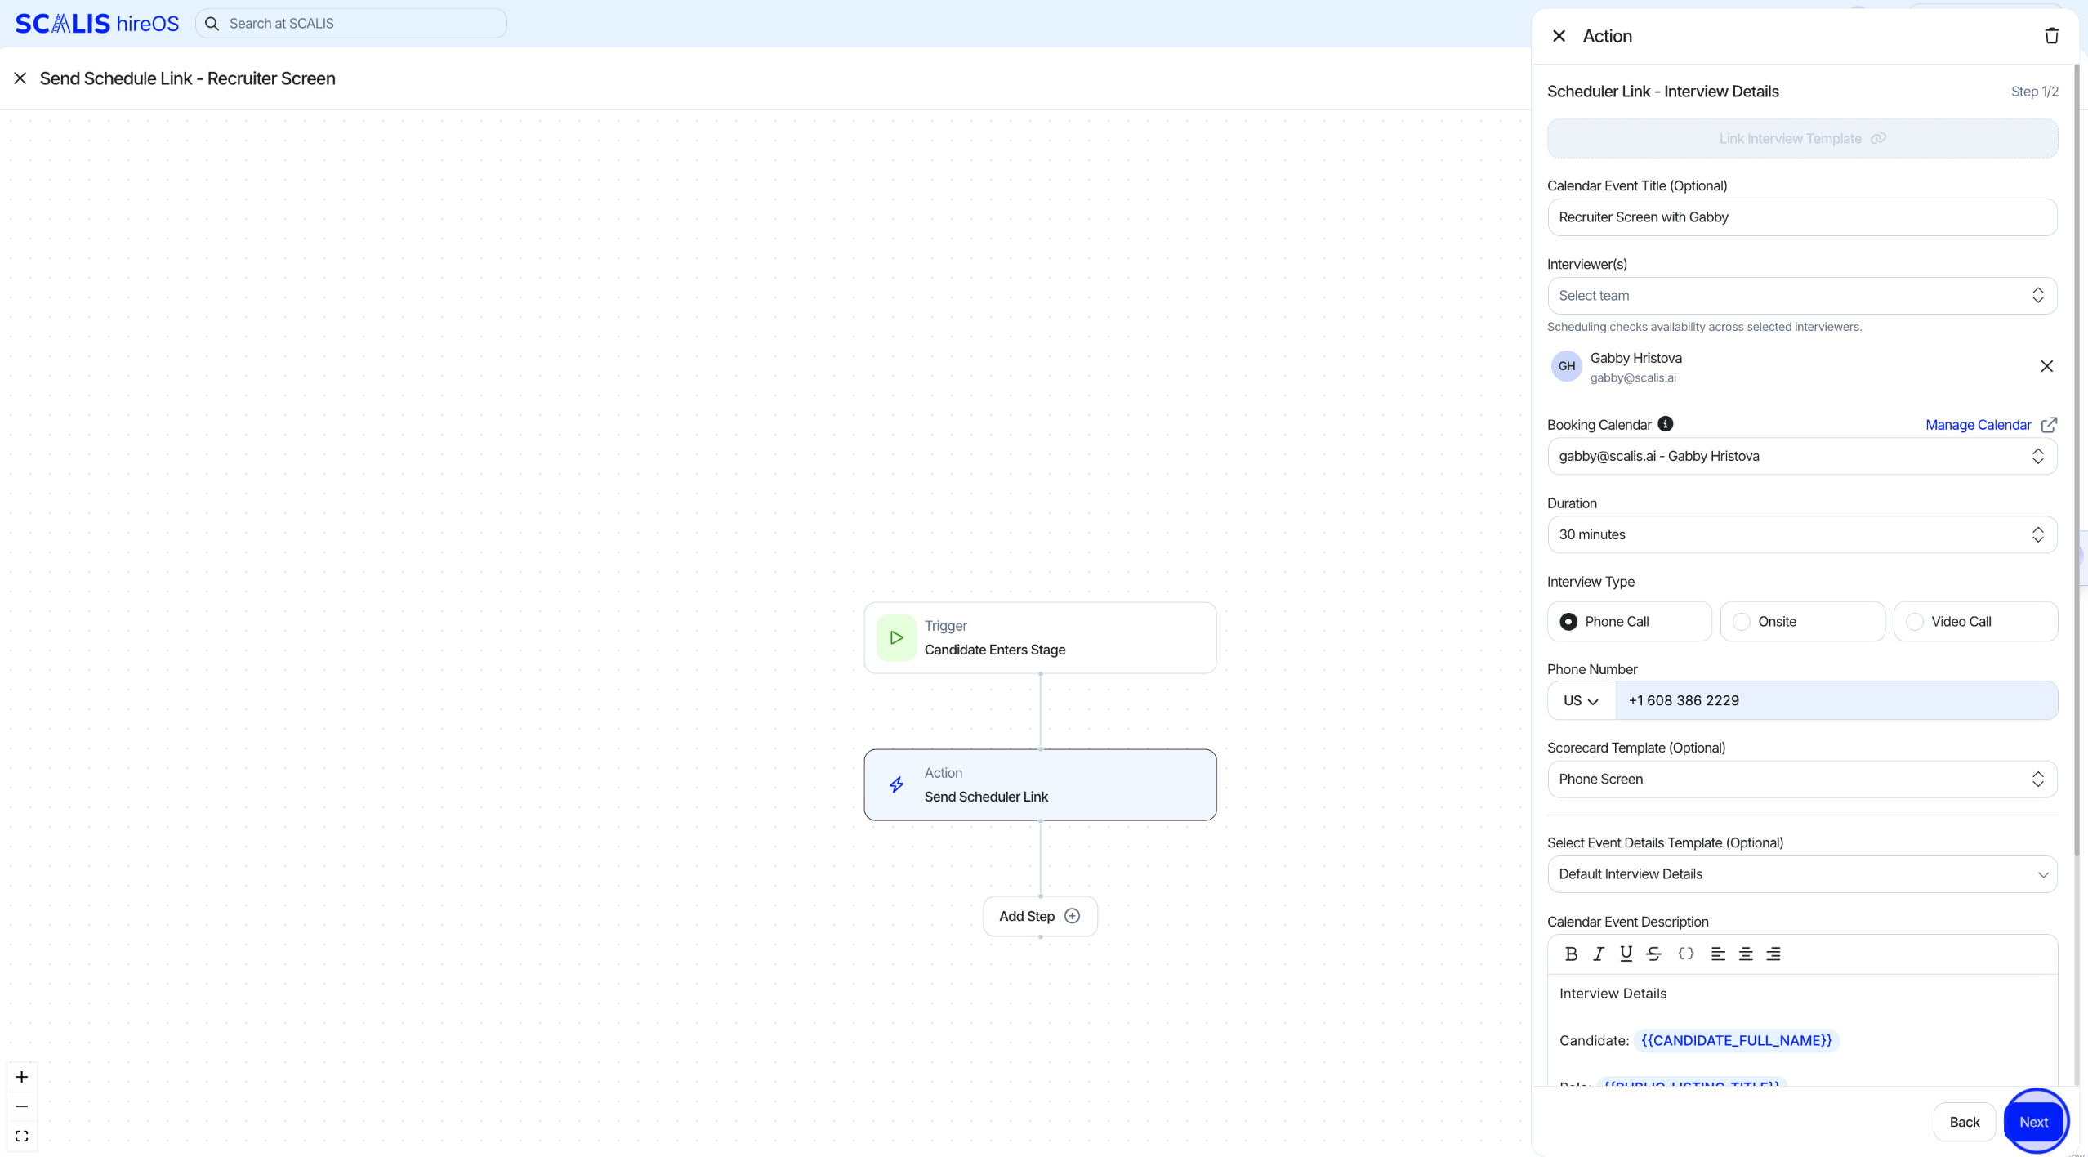Image resolution: width=2088 pixels, height=1157 pixels.
Task: Delete the action with trash icon
Action: click(x=2051, y=36)
